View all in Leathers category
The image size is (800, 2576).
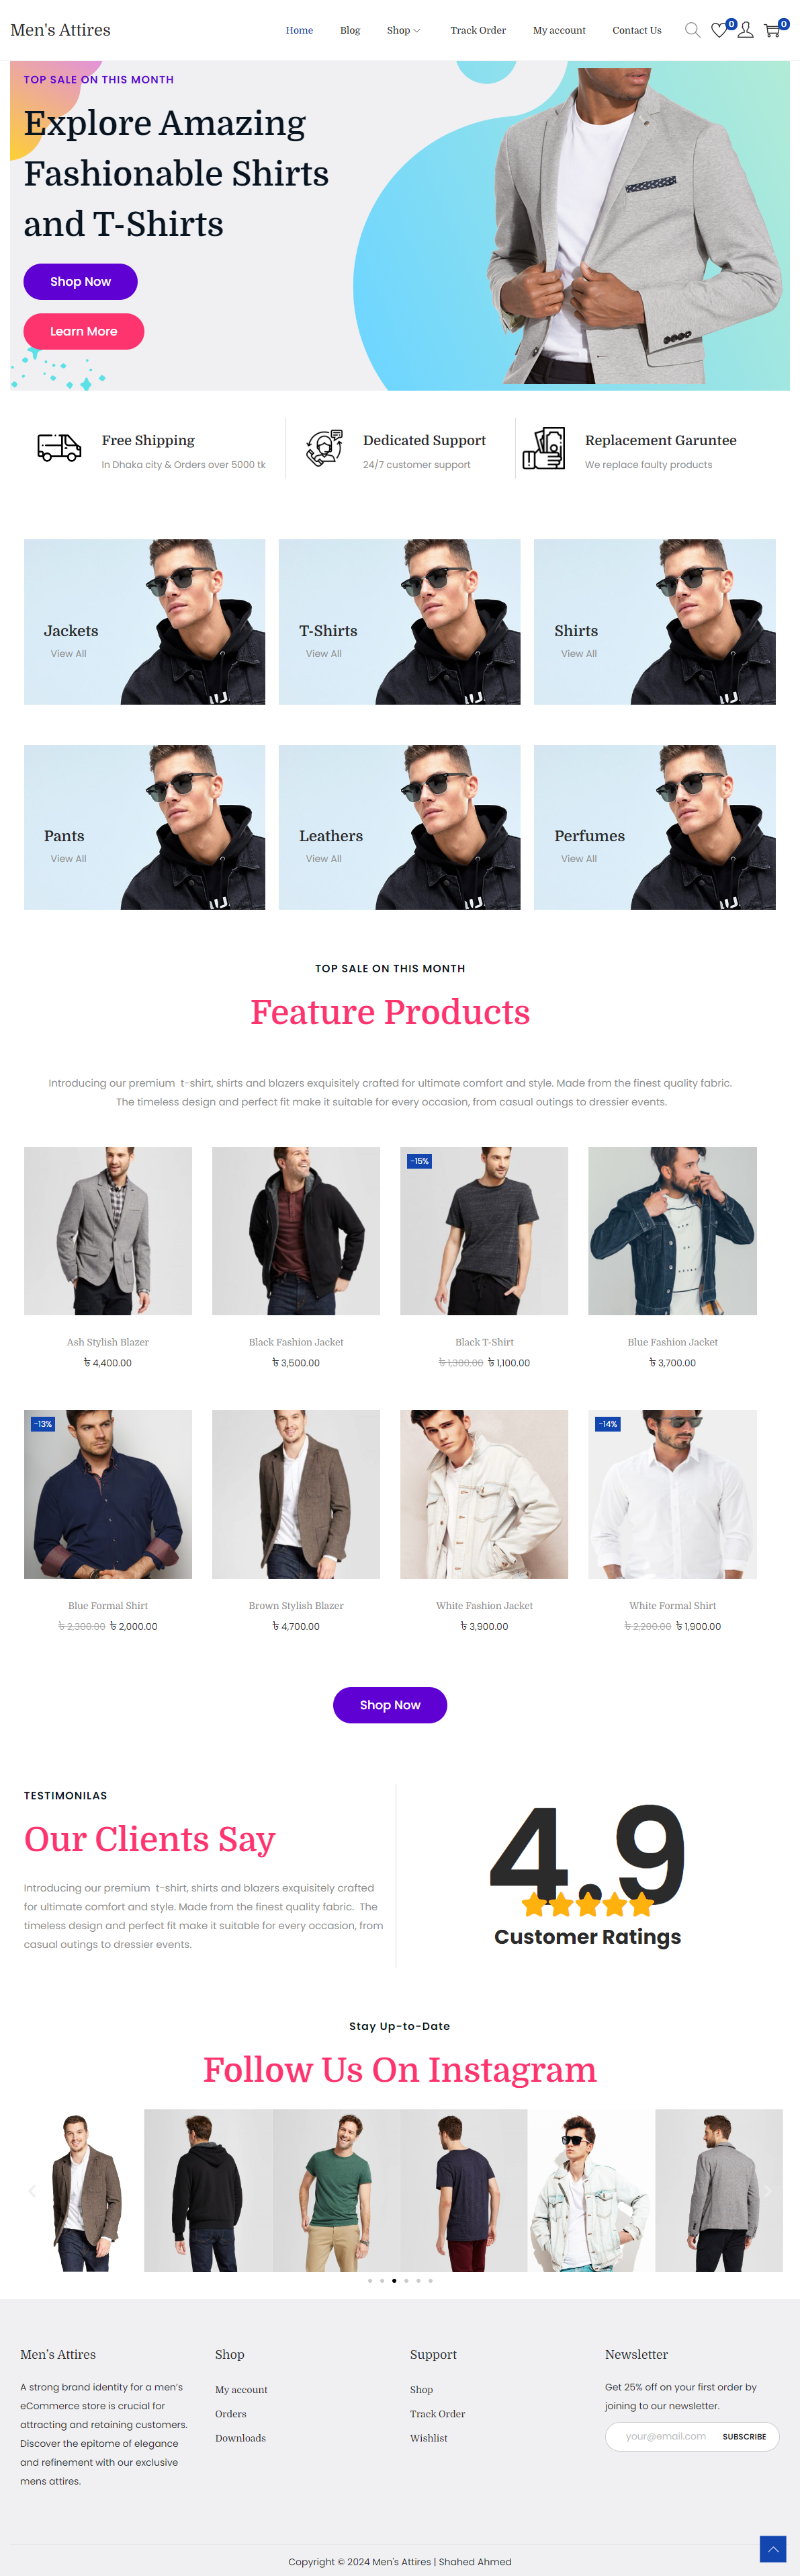[324, 858]
